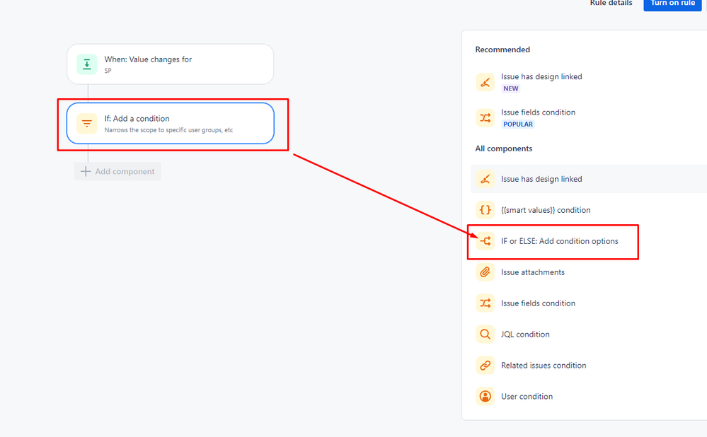Click the Turn on rule button
The width and height of the screenshot is (707, 437).
(x=672, y=4)
